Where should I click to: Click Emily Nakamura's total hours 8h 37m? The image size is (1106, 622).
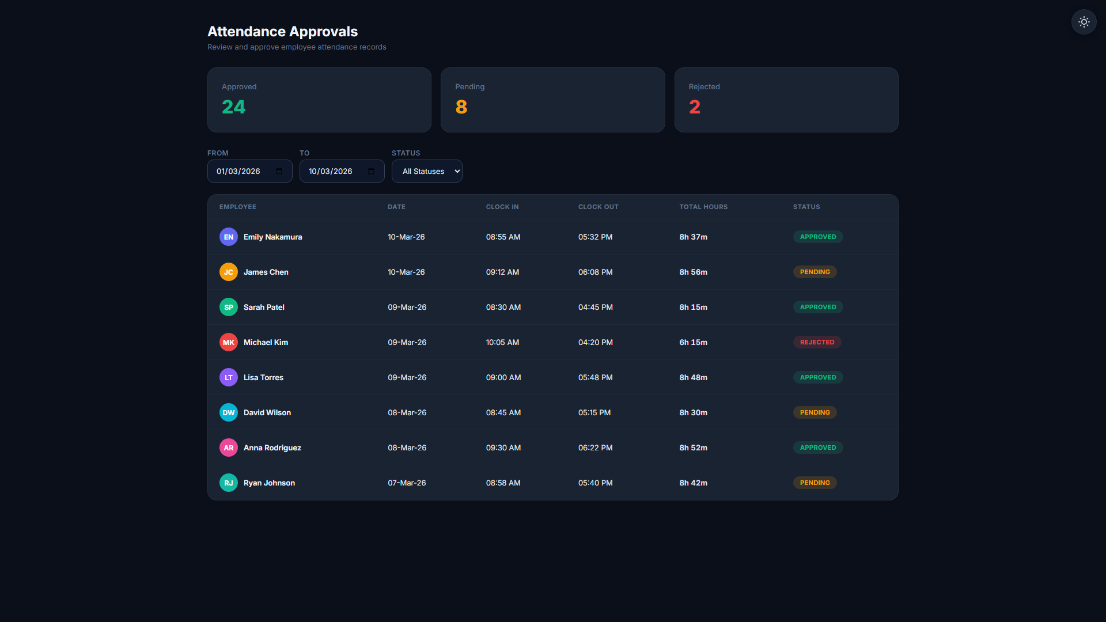(693, 237)
